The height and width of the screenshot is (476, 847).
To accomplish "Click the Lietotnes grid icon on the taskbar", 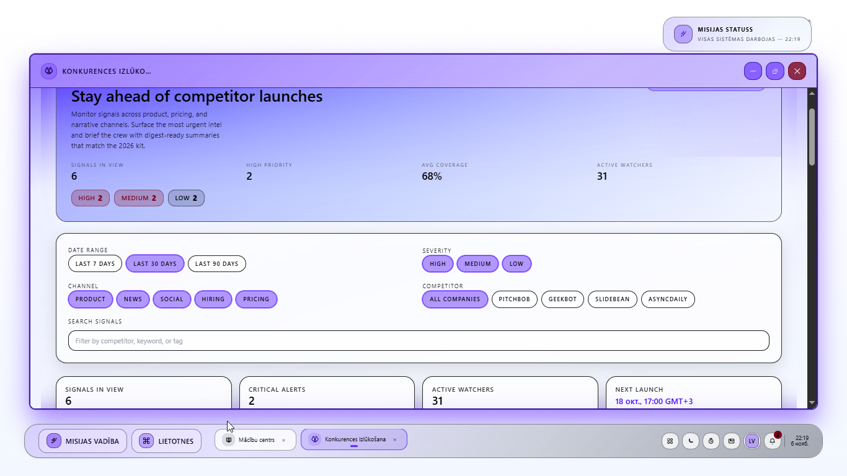I will click(146, 441).
